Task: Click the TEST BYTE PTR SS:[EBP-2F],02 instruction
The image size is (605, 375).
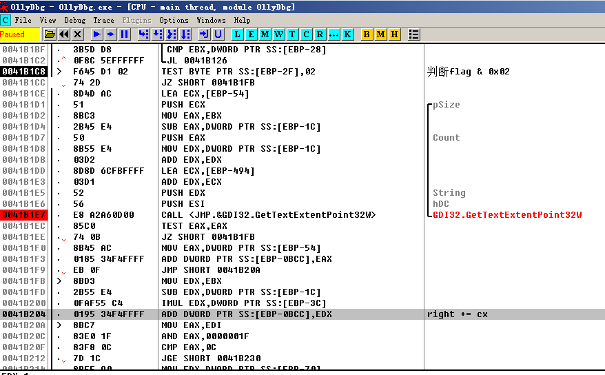Action: point(238,72)
